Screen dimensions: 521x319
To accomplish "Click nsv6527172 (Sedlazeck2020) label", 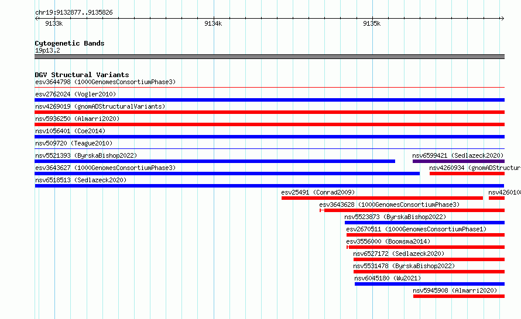I will point(399,254).
